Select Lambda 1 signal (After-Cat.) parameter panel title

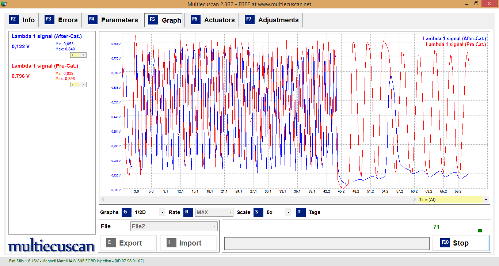[47, 36]
